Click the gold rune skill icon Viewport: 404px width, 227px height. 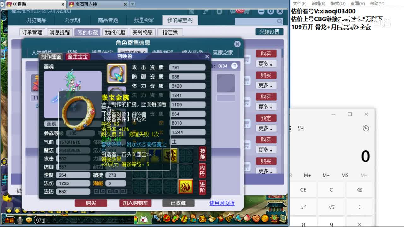(170, 155)
